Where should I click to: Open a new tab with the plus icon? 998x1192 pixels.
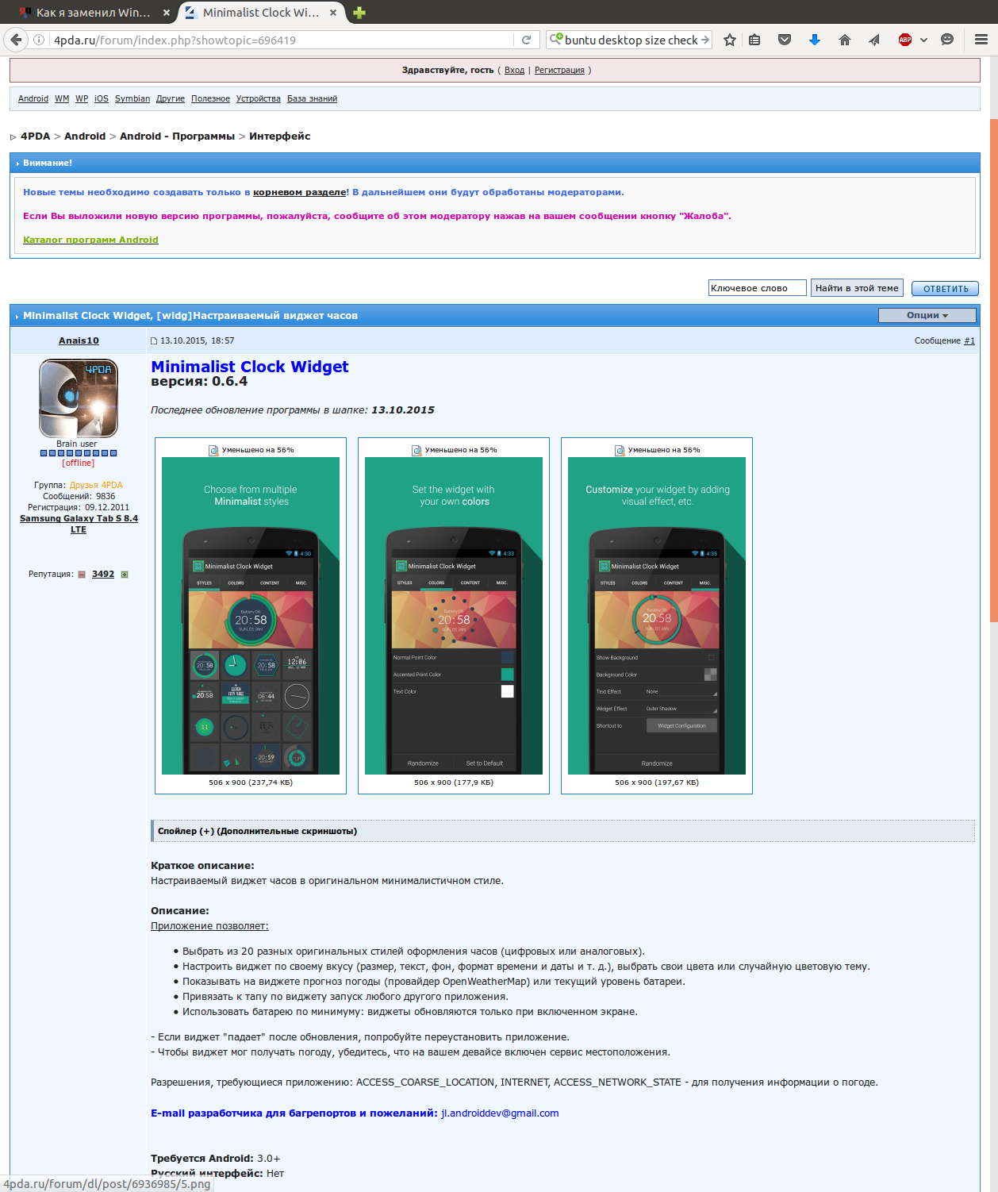pos(359,13)
